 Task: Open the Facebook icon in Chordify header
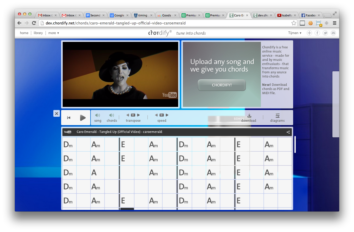pos(317,33)
